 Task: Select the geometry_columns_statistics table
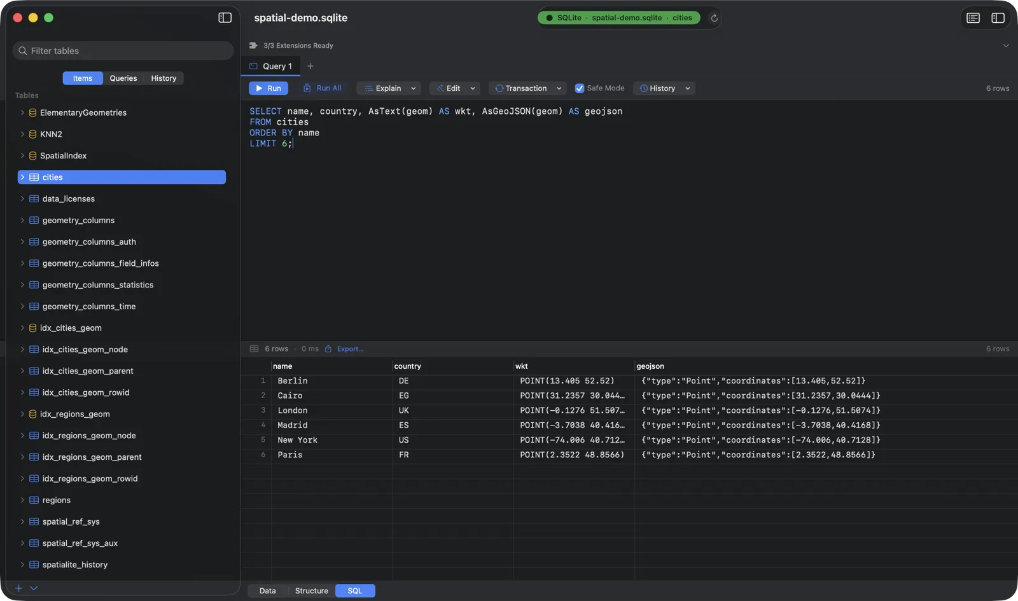122,285
